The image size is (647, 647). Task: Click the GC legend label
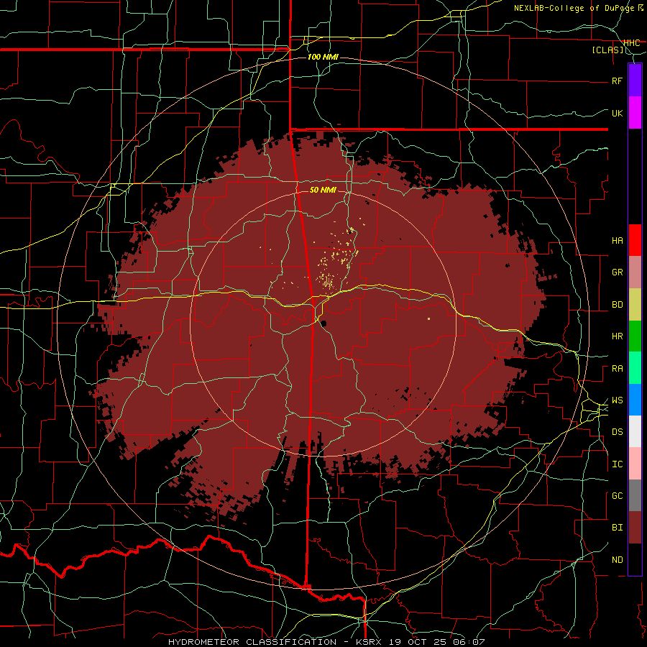click(618, 496)
